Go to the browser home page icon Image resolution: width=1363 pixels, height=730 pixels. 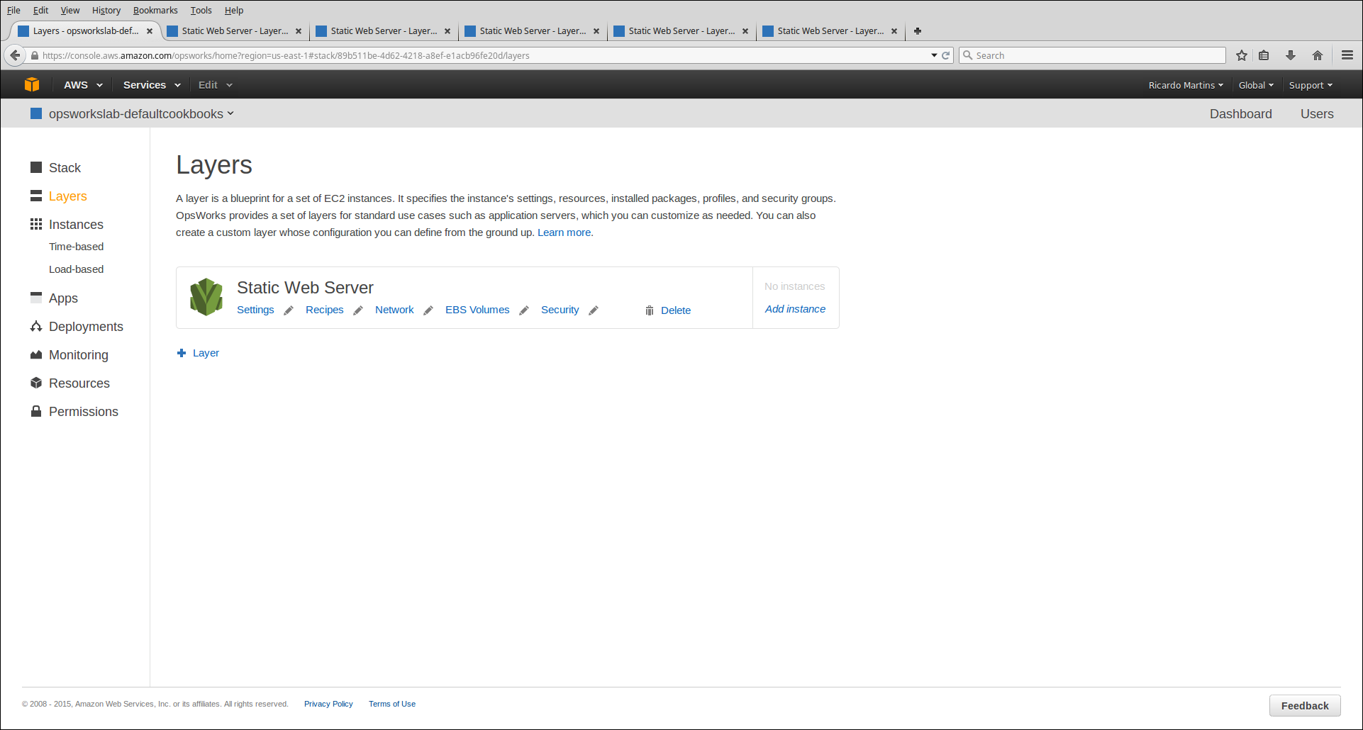tap(1318, 55)
